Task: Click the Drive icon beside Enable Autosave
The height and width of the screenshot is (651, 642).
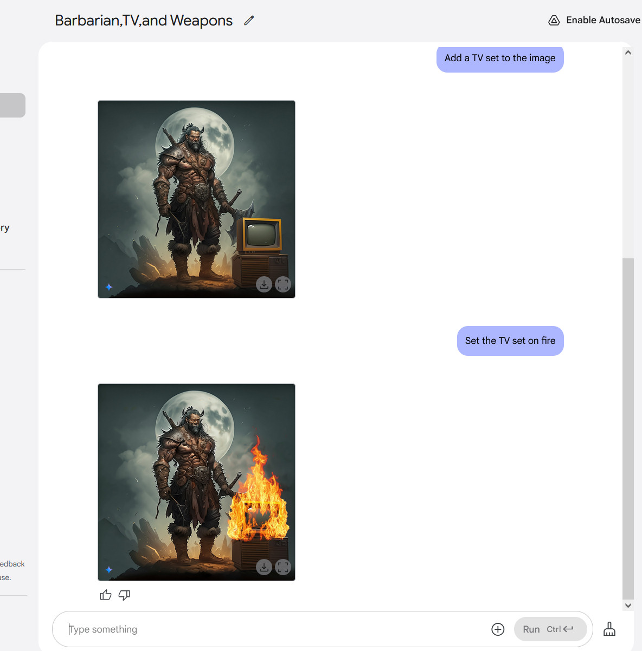Action: coord(554,21)
